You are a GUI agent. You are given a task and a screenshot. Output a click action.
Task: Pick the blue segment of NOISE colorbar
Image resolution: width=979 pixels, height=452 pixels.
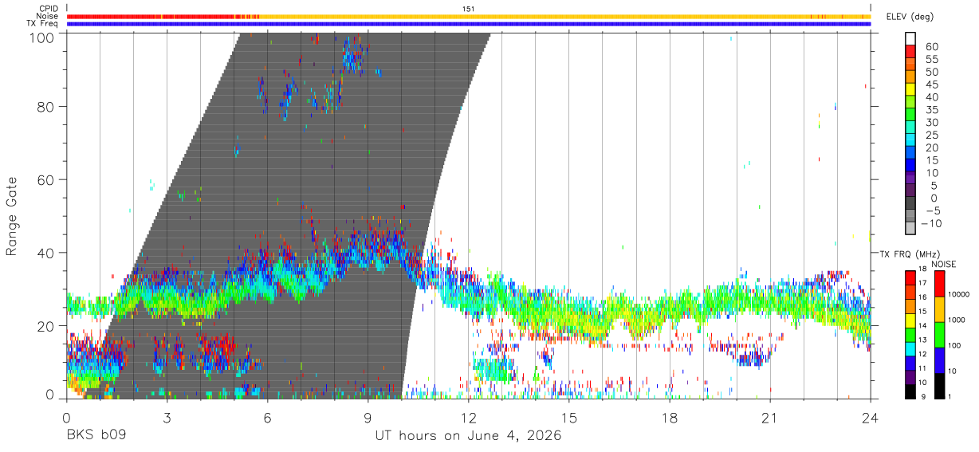pos(940,359)
